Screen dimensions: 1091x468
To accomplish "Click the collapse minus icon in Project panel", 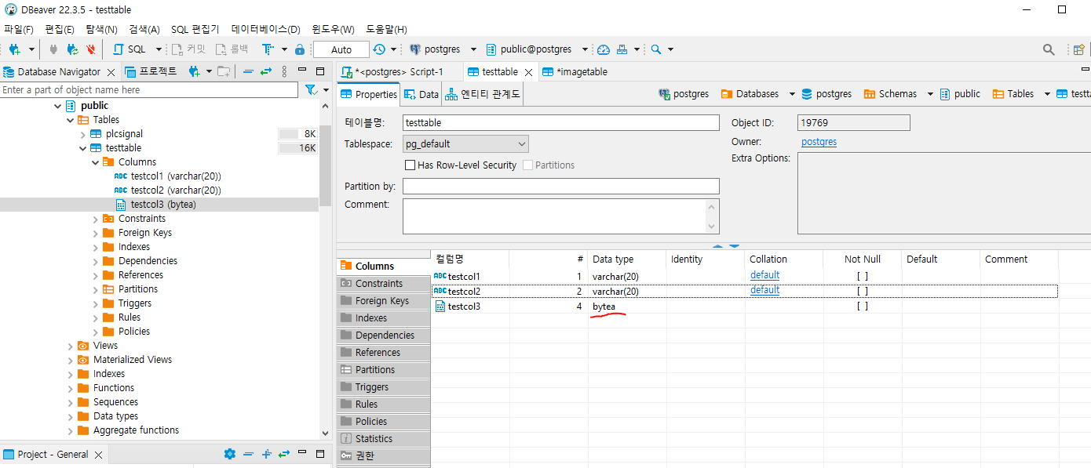I will [x=248, y=454].
